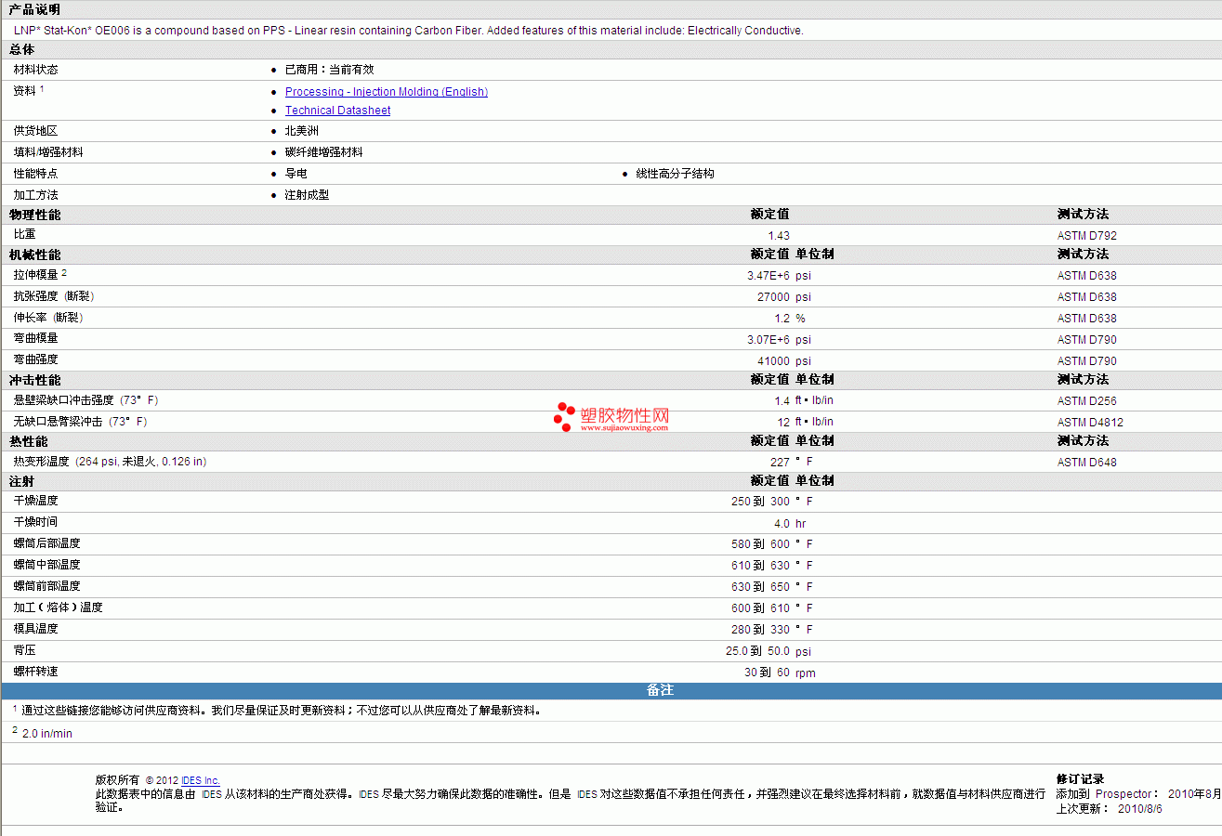This screenshot has width=1222, height=836.
Task: Click the 30 到 60 rpm value
Action: (x=780, y=673)
